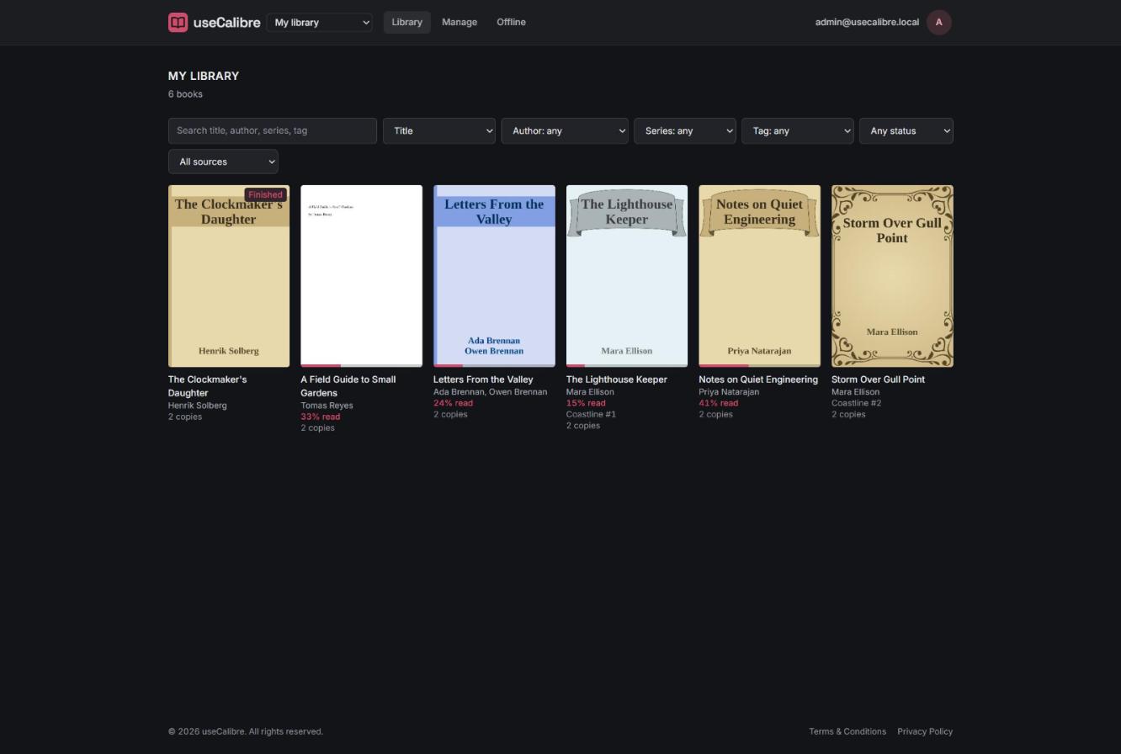Image resolution: width=1121 pixels, height=754 pixels.
Task: Open Notes on Quiet Engineering cover
Action: pyautogui.click(x=759, y=276)
